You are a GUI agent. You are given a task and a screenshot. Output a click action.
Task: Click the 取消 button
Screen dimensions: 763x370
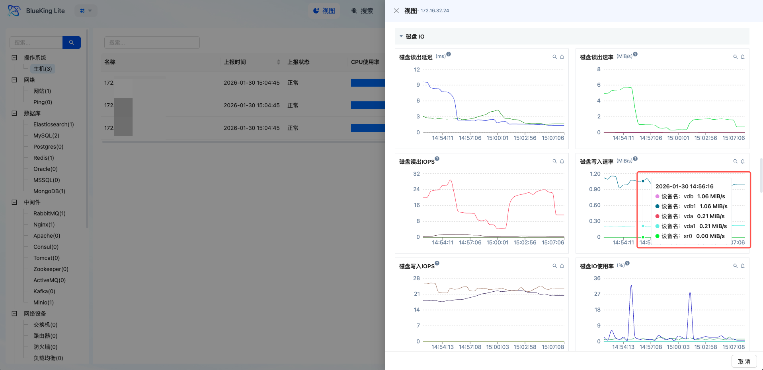(744, 362)
